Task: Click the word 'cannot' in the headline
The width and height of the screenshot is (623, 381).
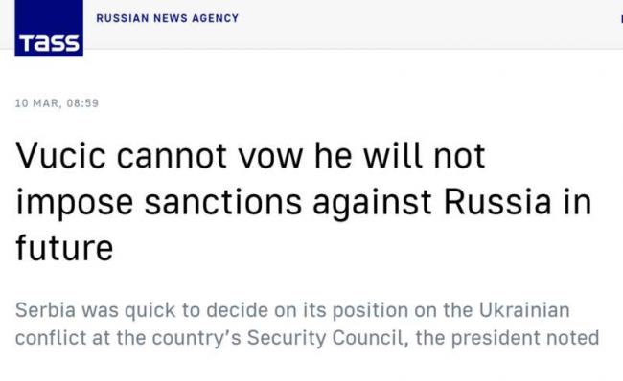Action: [x=172, y=156]
